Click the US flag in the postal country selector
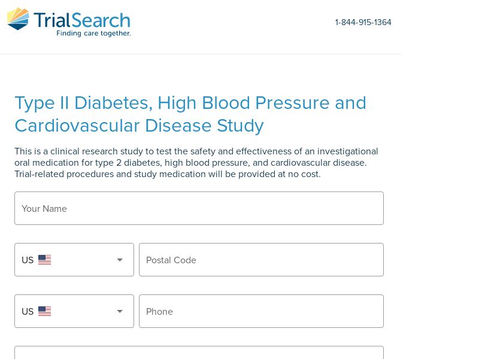This screenshot has height=359, width=479. pos(44,260)
